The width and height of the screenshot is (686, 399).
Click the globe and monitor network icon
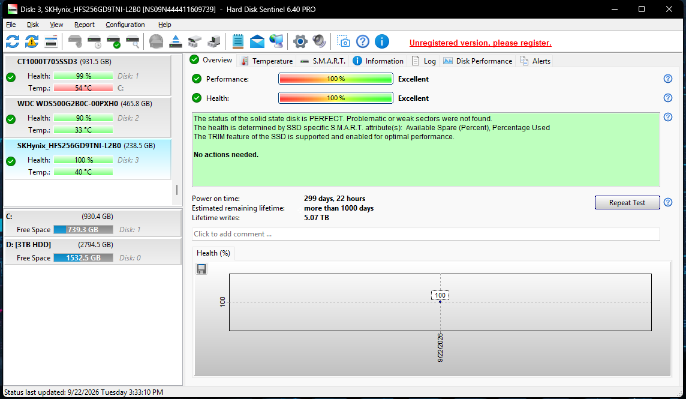(x=276, y=41)
